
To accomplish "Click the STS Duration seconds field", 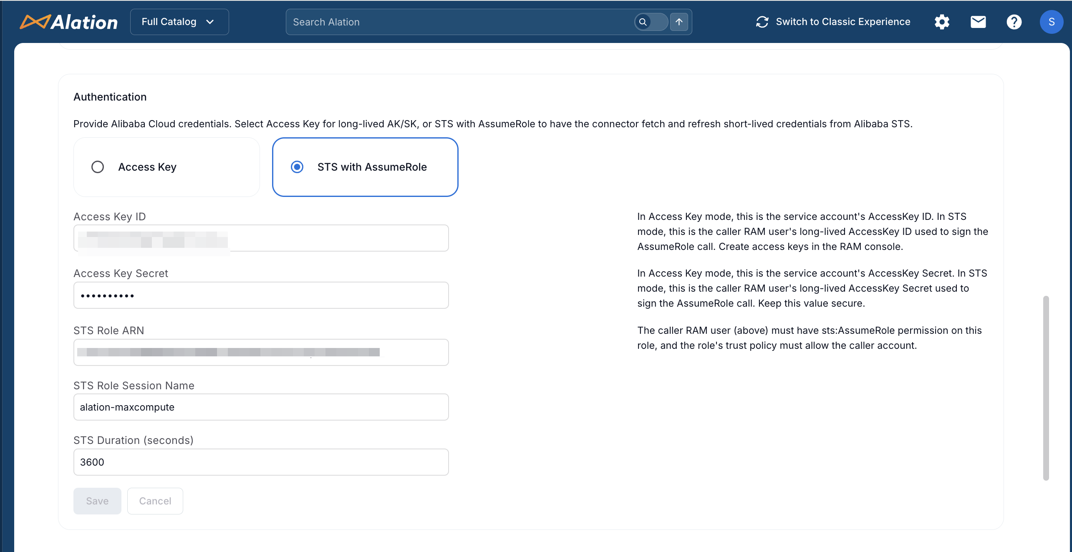I will tap(261, 462).
